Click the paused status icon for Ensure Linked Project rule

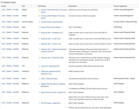[x=39, y=16]
